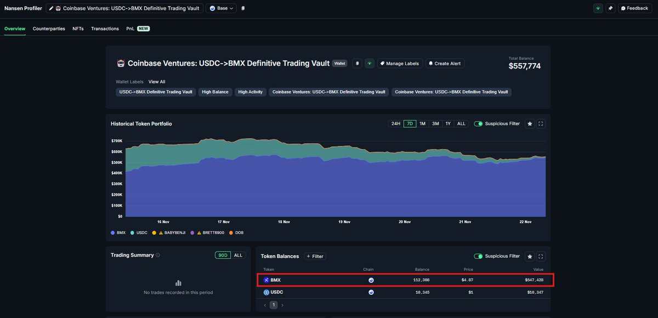Go to previous page of Token Balances
The image size is (658, 318).
pyautogui.click(x=265, y=305)
